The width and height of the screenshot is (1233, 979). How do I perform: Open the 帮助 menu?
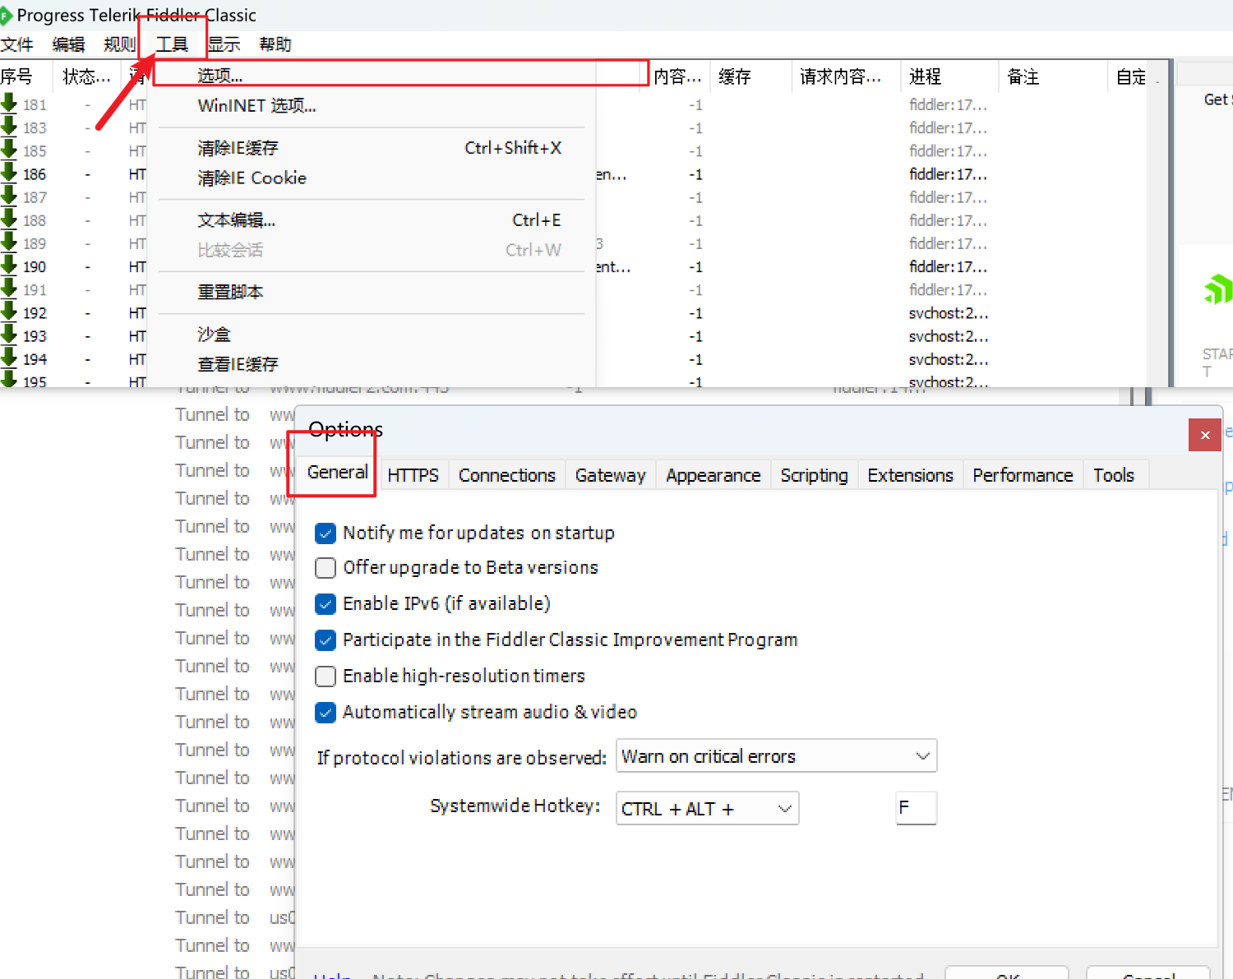(275, 44)
